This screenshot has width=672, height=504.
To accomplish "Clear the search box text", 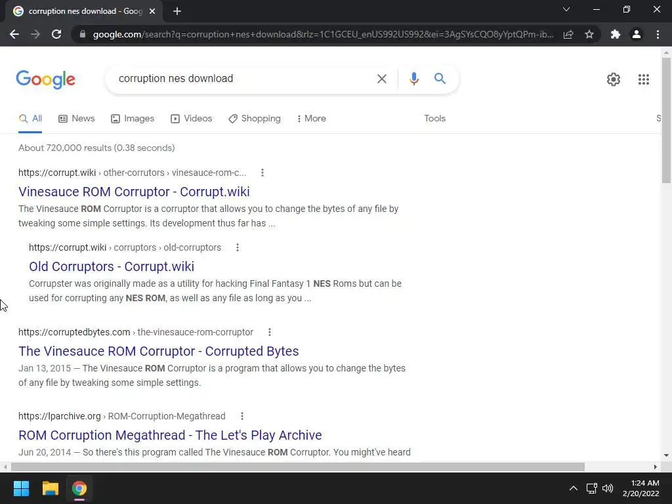I will [x=381, y=79].
